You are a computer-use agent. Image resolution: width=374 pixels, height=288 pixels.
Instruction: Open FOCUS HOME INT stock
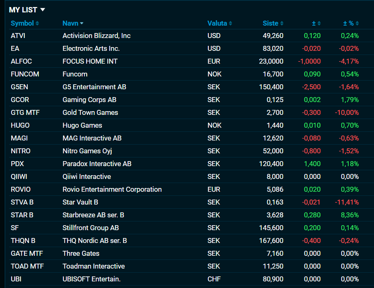pyautogui.click(x=90, y=62)
